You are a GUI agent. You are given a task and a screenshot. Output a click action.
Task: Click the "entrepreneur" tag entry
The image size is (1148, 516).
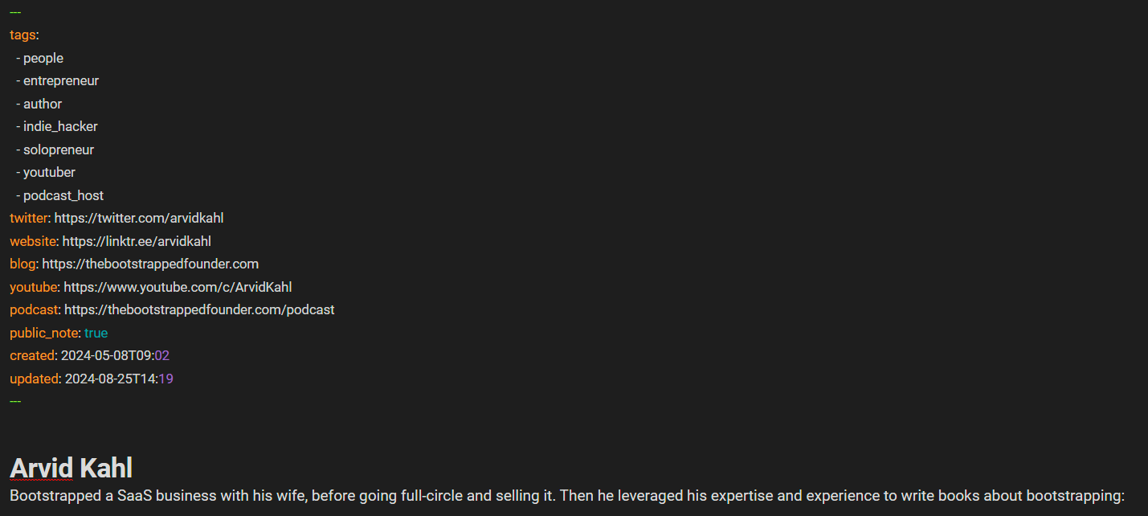pyautogui.click(x=61, y=80)
